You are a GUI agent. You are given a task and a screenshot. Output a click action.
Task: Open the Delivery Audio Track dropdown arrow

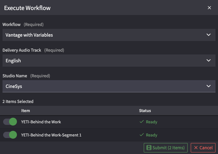[x=209, y=61]
